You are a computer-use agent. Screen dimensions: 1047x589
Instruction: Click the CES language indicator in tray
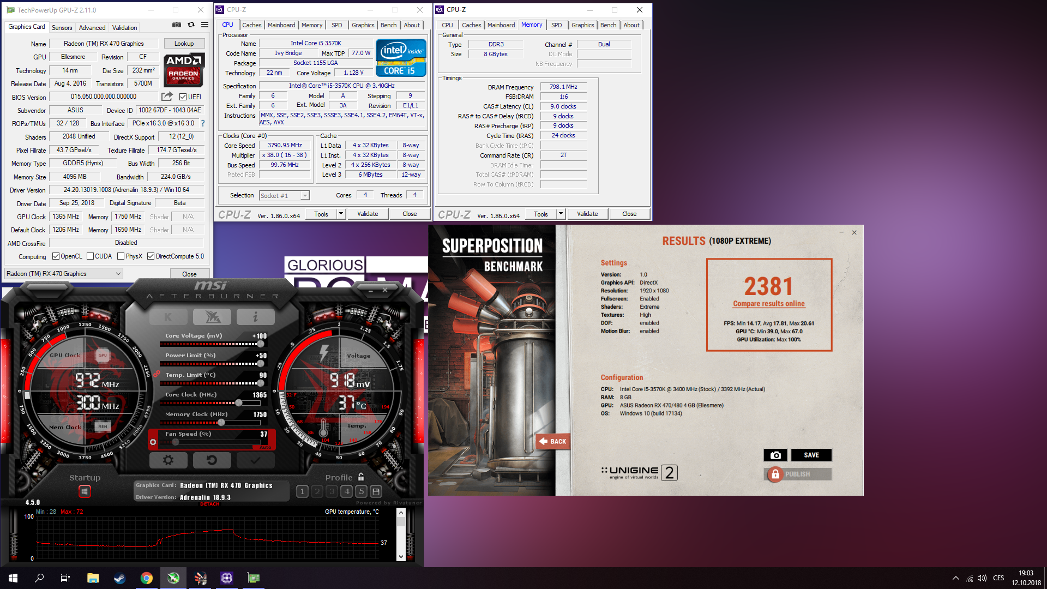[998, 578]
